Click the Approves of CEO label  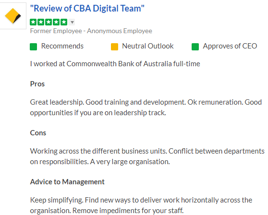coord(230,46)
